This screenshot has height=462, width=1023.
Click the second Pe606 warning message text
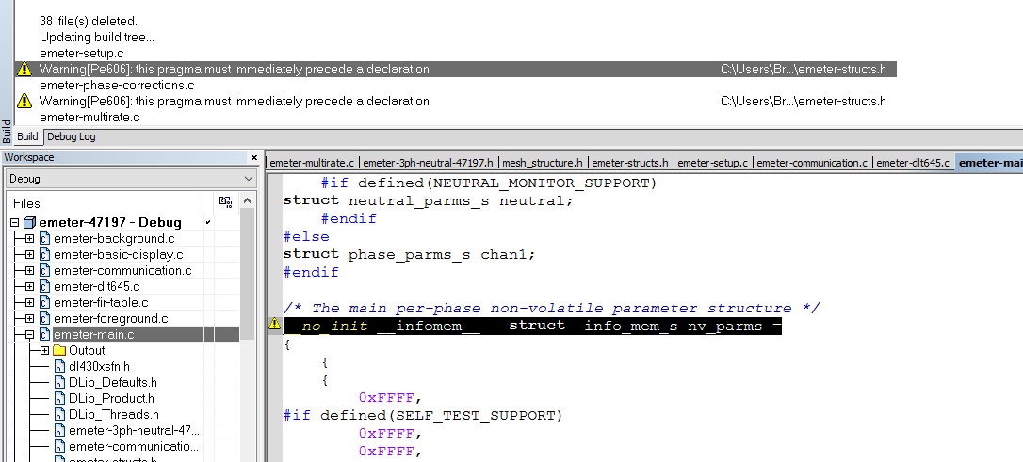coord(235,101)
